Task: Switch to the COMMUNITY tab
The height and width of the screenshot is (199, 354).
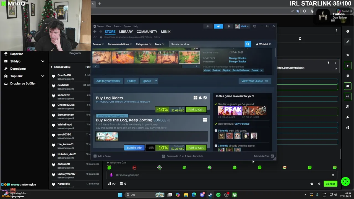Action: click(x=147, y=32)
